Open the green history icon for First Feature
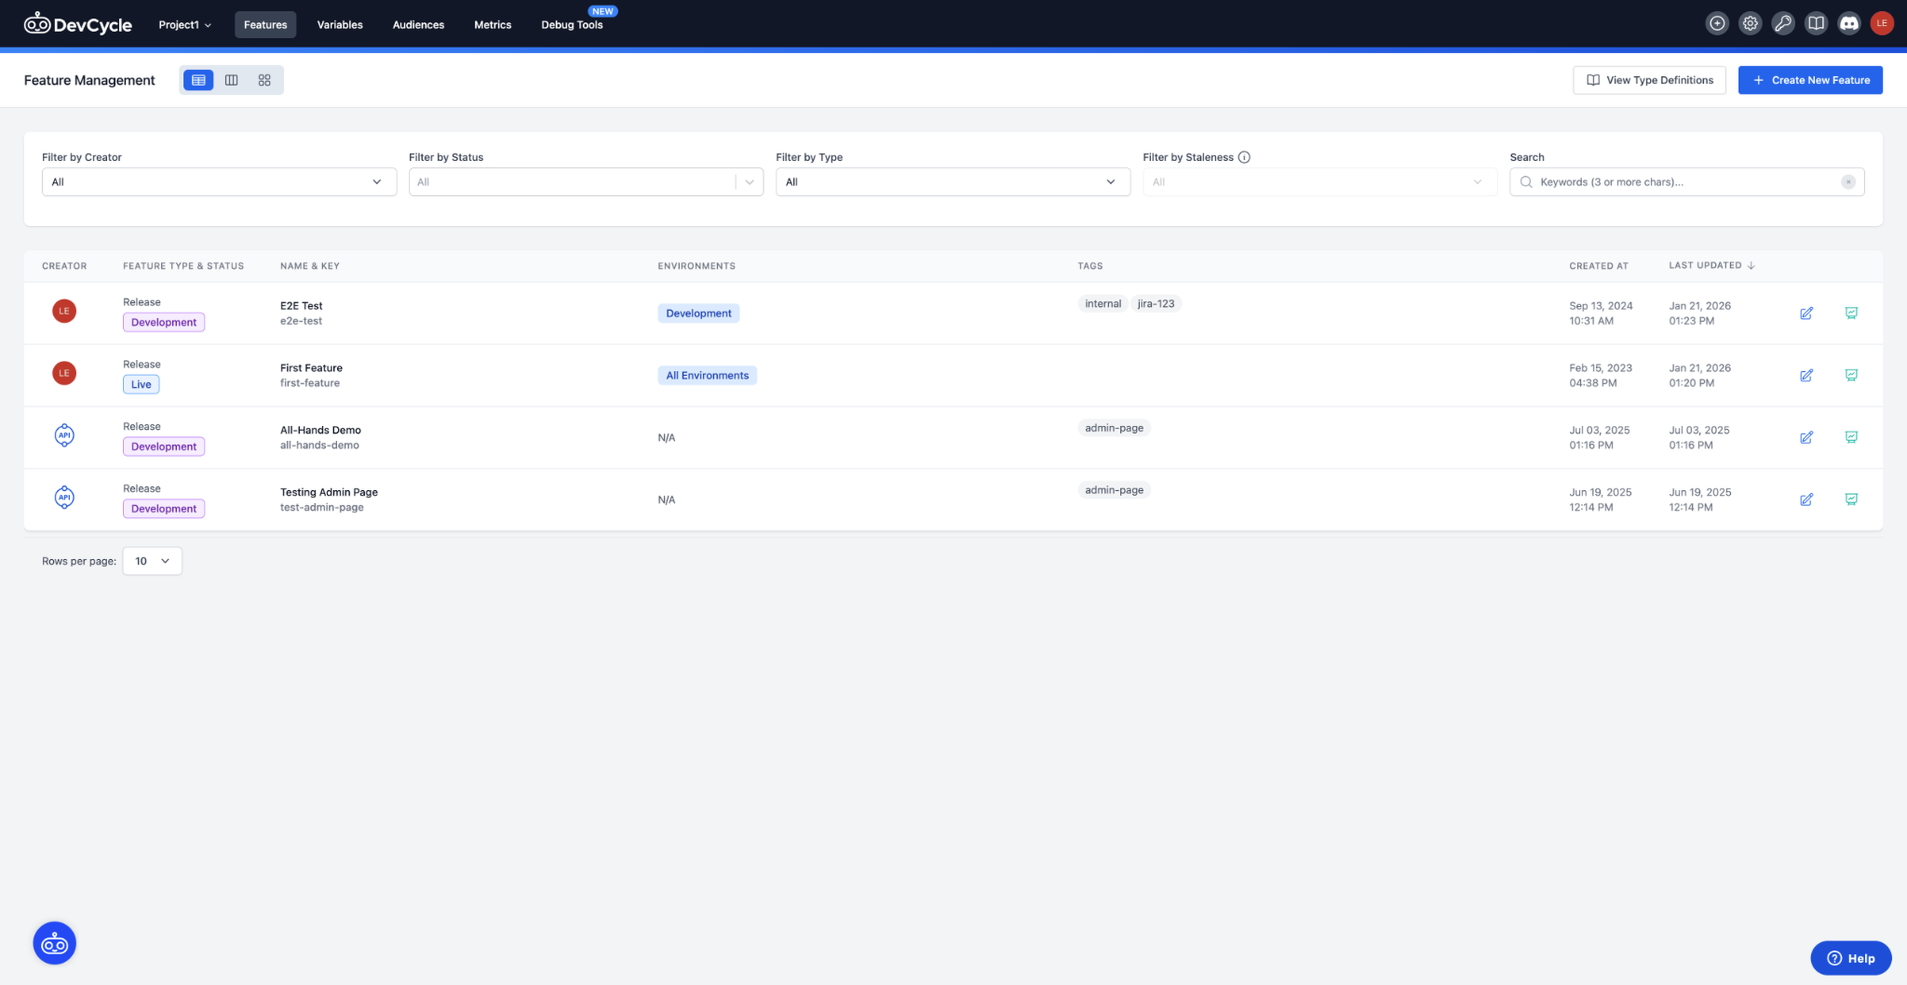 click(1851, 375)
